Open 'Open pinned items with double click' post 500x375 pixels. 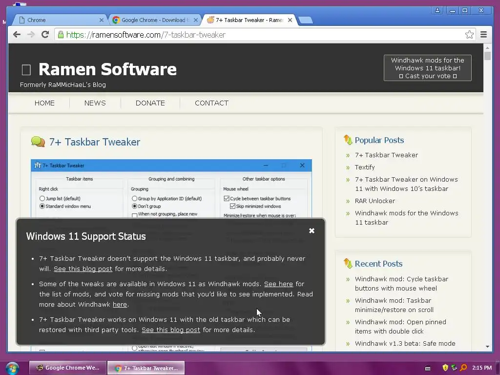coord(400,327)
